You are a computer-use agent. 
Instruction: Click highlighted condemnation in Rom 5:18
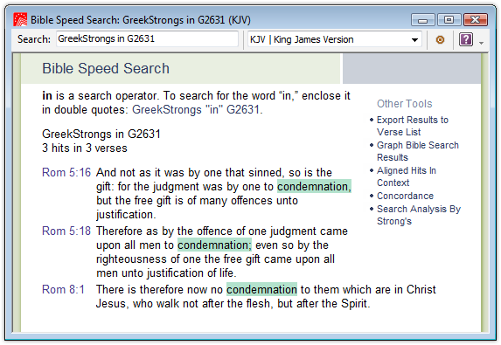(214, 245)
